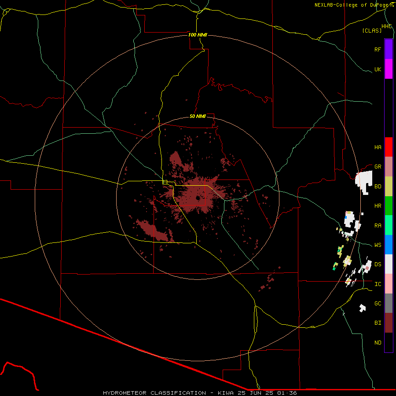
Task: Click the BD legend label
Action: (x=378, y=187)
